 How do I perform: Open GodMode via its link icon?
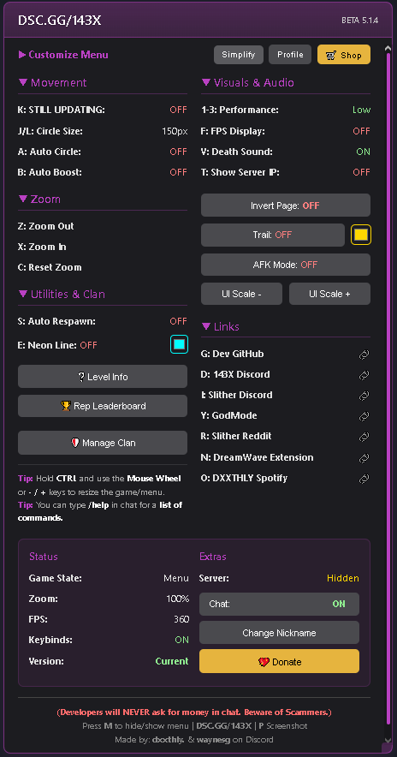coord(364,416)
